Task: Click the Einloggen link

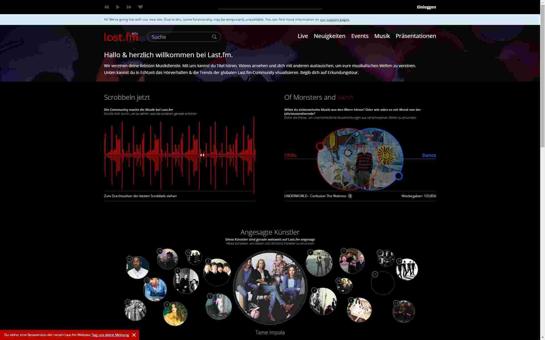Action: coord(426,7)
